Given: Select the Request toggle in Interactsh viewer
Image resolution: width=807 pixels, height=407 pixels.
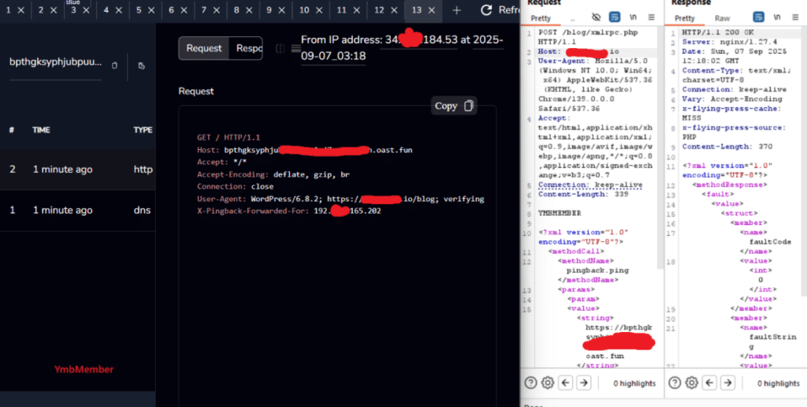Looking at the screenshot, I should (204, 48).
